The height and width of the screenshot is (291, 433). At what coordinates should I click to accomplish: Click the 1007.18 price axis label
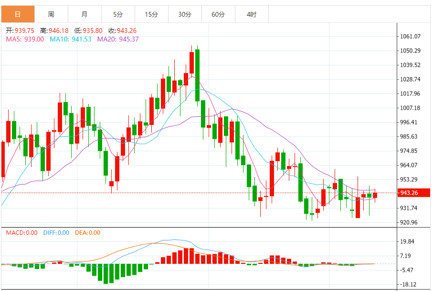coord(410,108)
